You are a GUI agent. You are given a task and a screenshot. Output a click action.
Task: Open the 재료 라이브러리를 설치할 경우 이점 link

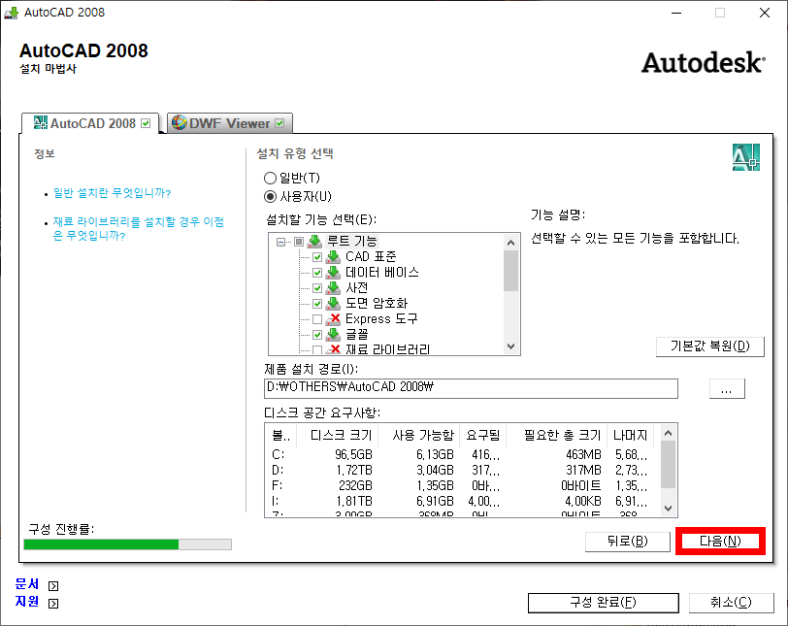tap(138, 229)
